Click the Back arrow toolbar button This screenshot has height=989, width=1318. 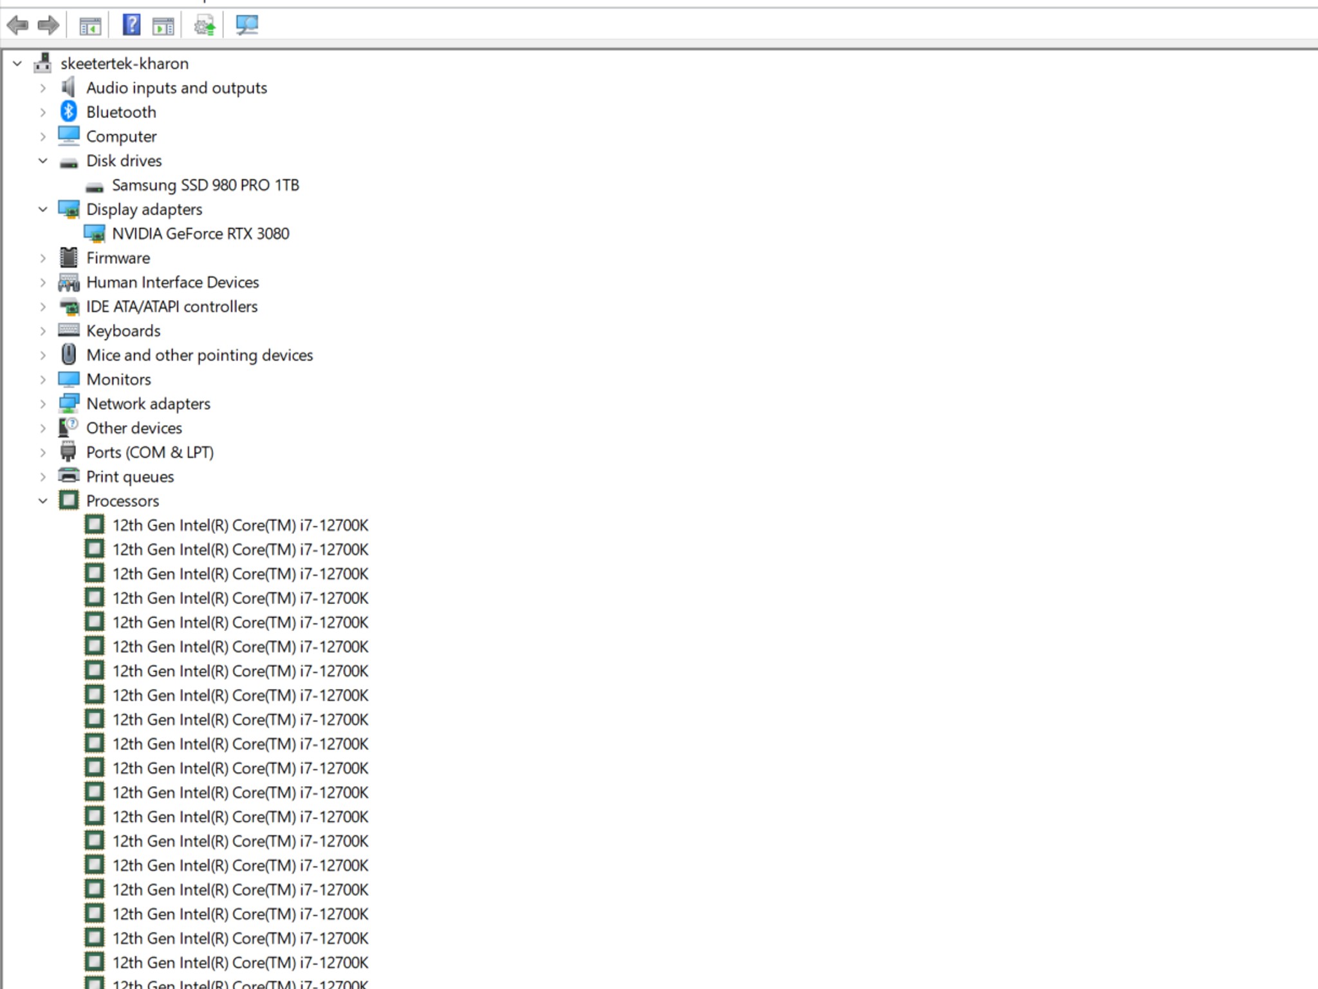(17, 26)
